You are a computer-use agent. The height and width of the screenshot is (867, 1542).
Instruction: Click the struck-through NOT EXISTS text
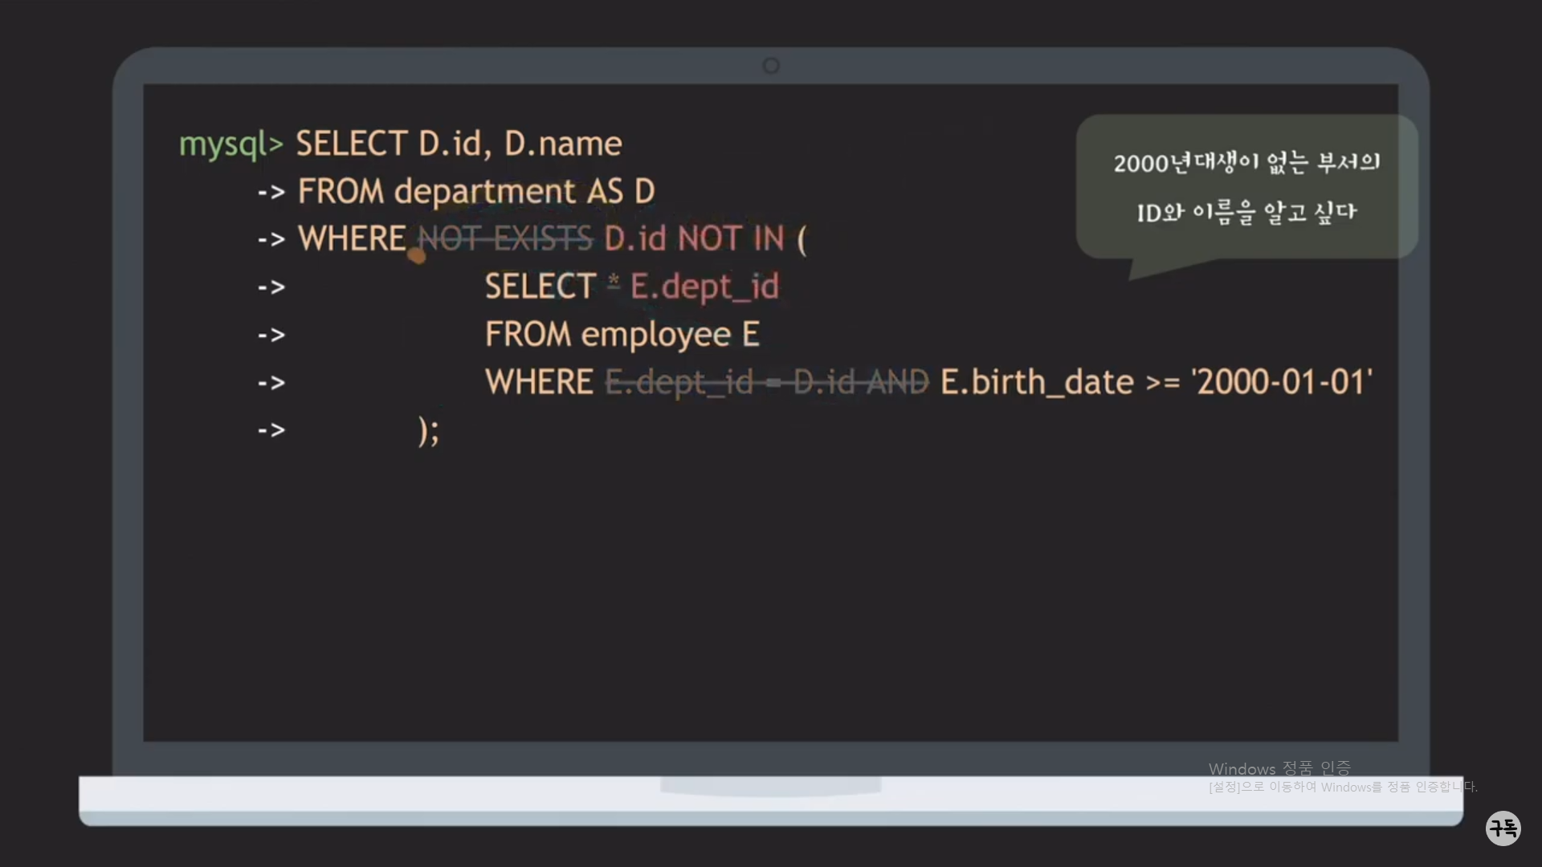(505, 239)
